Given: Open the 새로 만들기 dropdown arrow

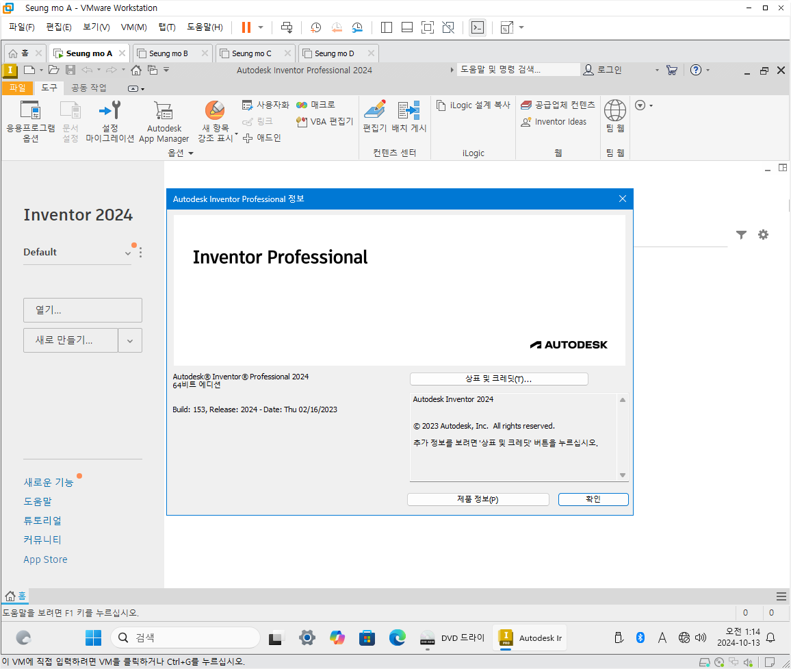Looking at the screenshot, I should tap(130, 341).
